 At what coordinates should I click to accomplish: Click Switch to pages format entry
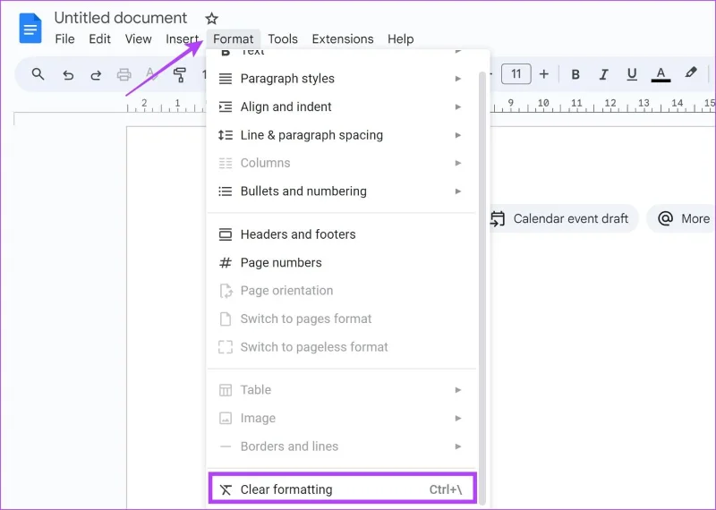click(341, 319)
